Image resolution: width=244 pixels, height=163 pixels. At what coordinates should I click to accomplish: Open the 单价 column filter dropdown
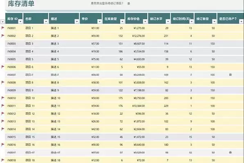click(x=99, y=21)
